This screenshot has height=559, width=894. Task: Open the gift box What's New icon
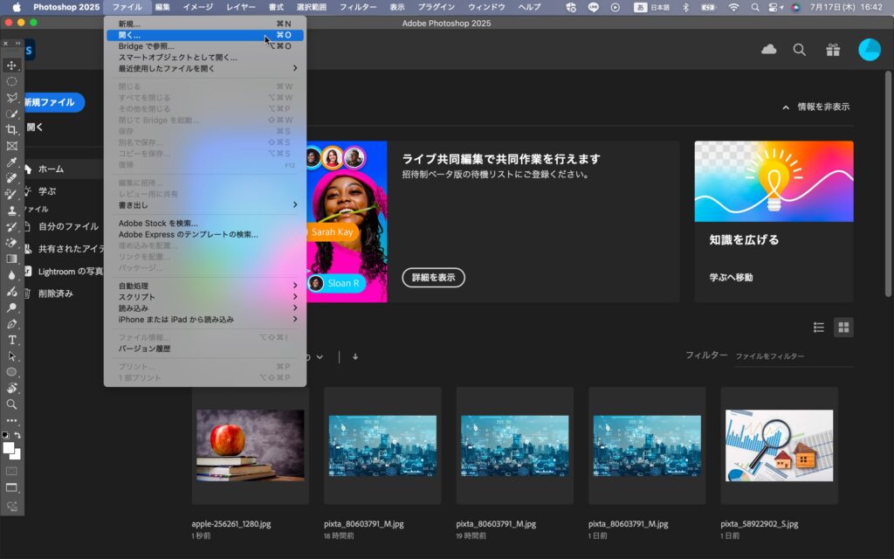[833, 50]
